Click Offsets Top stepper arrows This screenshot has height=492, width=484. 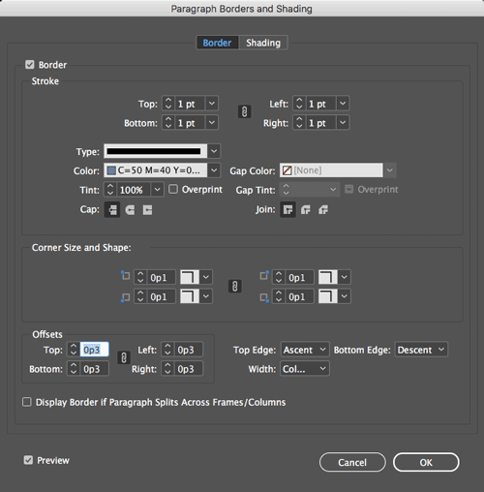pos(74,350)
